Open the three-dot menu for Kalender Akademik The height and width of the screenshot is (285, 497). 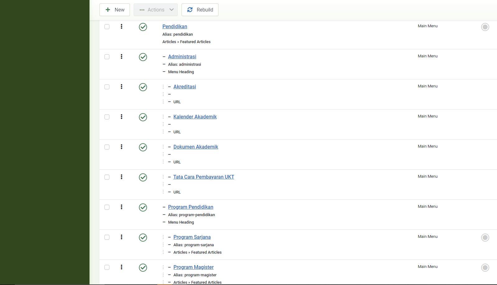[122, 117]
